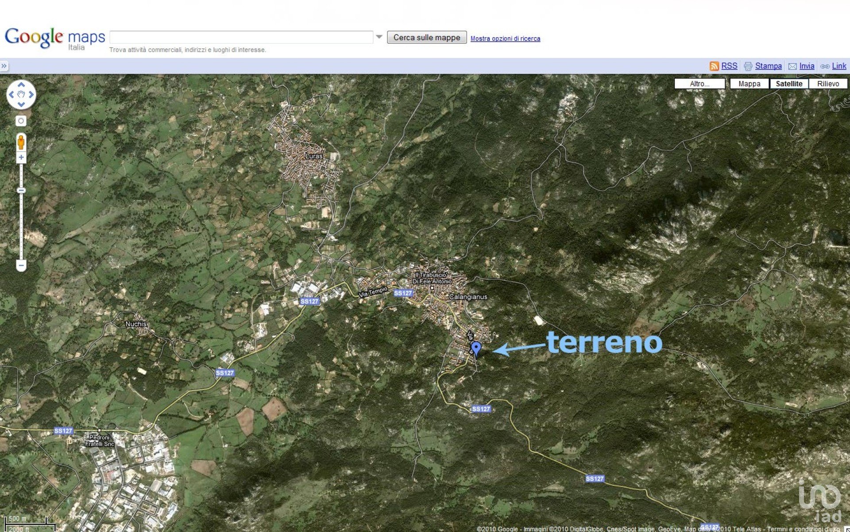
Task: Open Mostra opzioni di ricerca link
Action: click(x=505, y=38)
